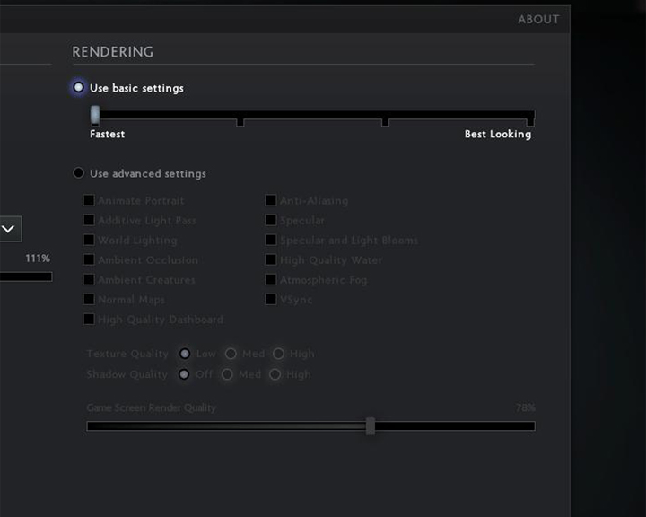The height and width of the screenshot is (517, 646).
Task: Set Texture Quality to High
Action: (x=278, y=354)
